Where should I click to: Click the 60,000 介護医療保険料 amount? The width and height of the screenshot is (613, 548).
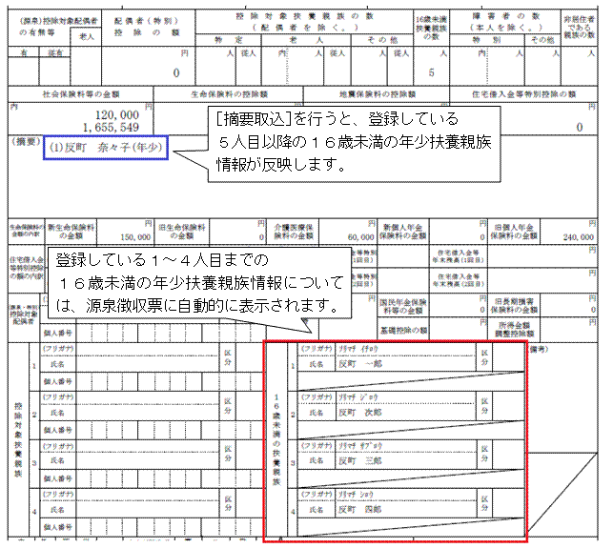[x=360, y=237]
